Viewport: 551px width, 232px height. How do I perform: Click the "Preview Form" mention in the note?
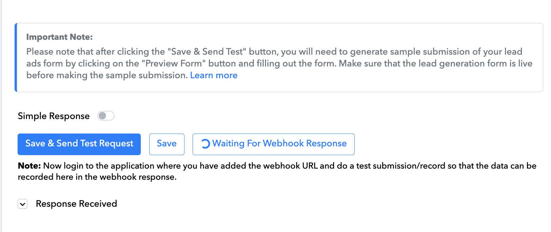coord(174,63)
